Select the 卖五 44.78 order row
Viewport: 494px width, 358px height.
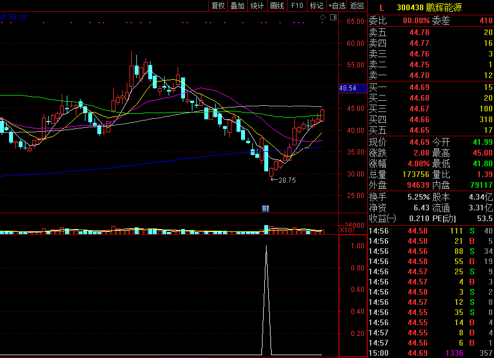coord(431,32)
